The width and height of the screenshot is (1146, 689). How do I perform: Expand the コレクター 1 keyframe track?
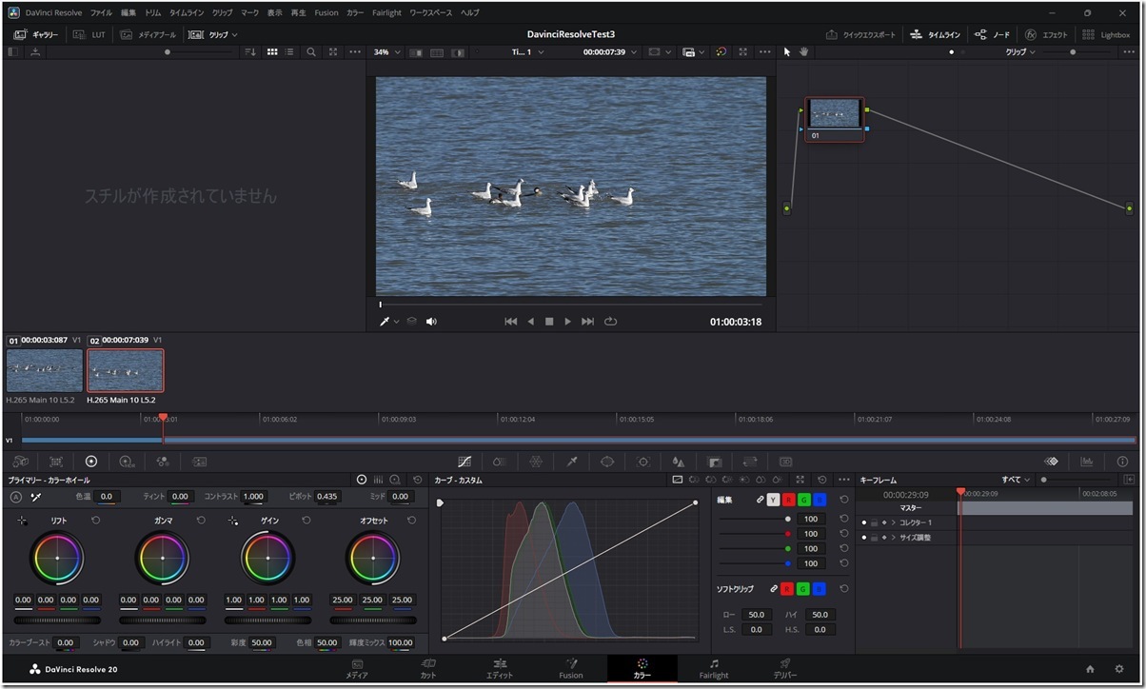click(x=893, y=522)
